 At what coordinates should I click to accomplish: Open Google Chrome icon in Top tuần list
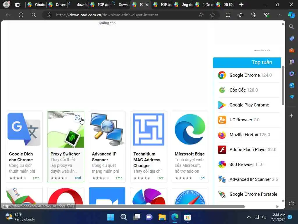point(222,75)
